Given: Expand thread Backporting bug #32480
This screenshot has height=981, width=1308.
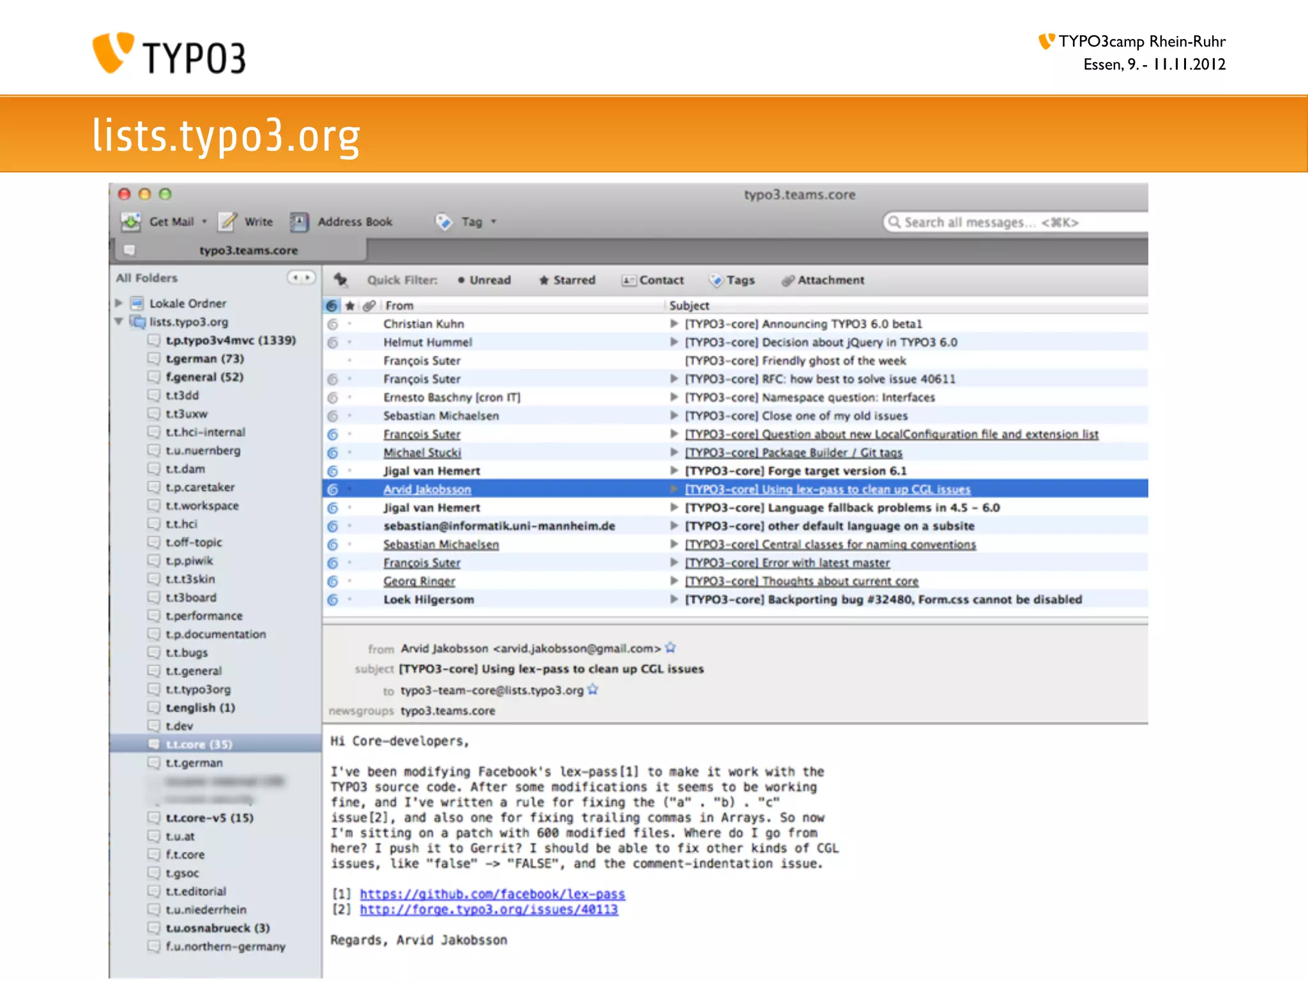Looking at the screenshot, I should [x=674, y=600].
